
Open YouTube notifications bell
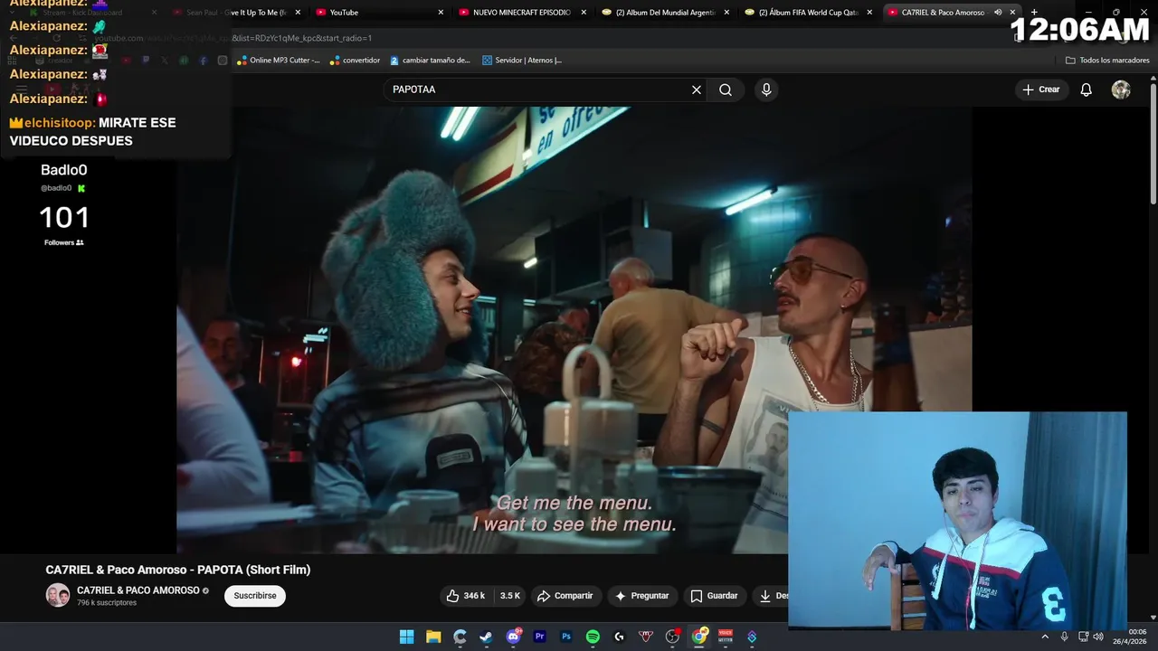click(x=1087, y=90)
